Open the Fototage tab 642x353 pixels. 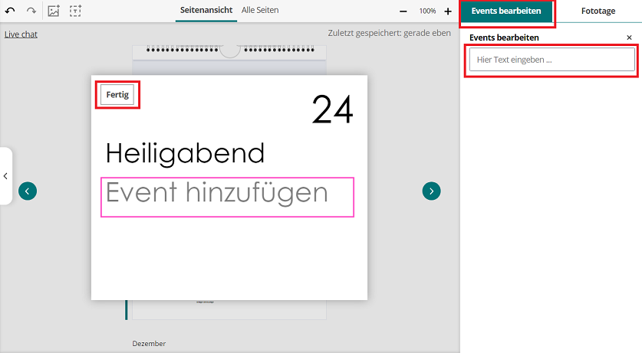pos(597,11)
